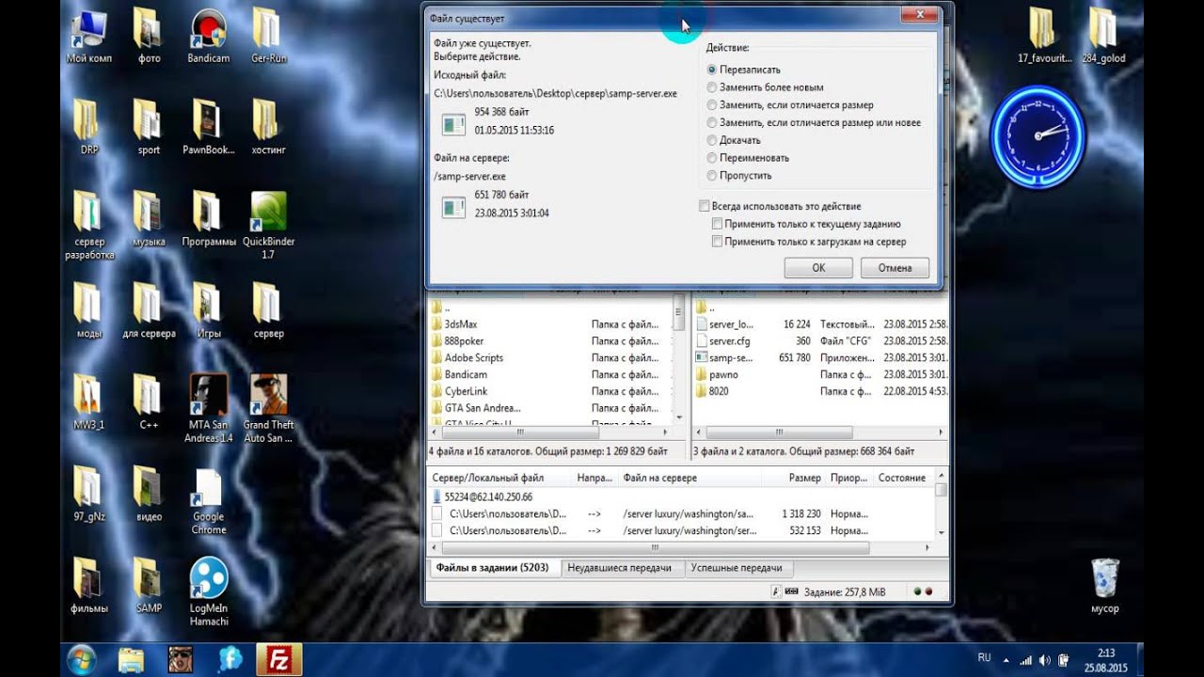Click the RU language indicator
Viewport: 1204px width, 677px height.
984,657
